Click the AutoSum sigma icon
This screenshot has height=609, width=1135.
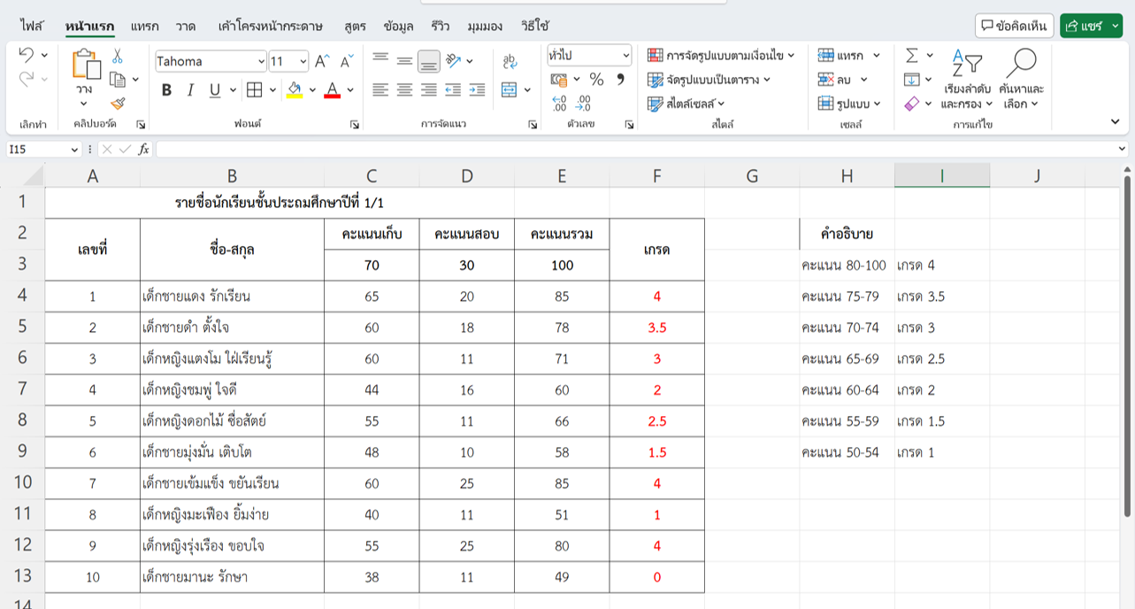[912, 56]
